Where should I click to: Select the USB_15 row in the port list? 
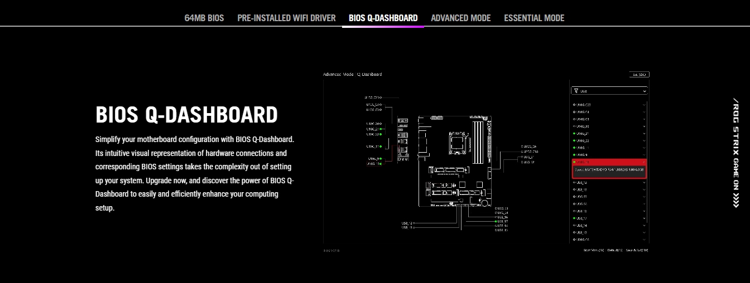coord(609,232)
